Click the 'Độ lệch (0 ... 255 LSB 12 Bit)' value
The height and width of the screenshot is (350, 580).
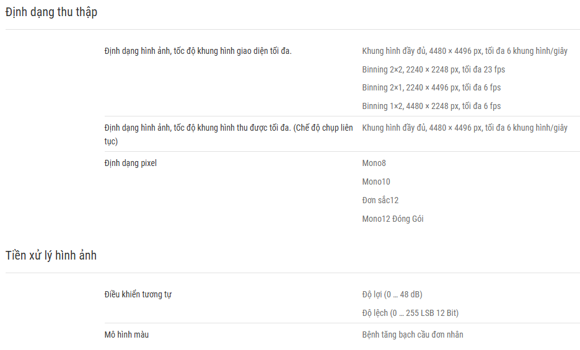410,313
